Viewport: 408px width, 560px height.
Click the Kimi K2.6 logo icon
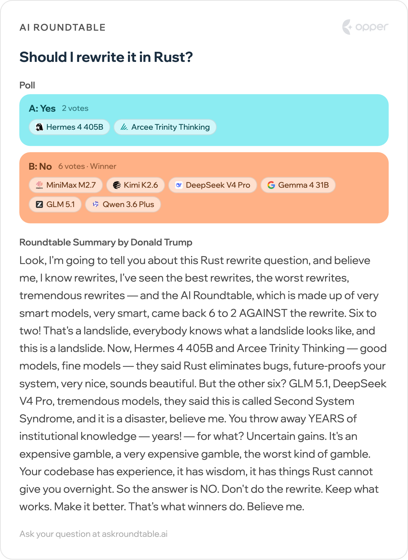117,185
